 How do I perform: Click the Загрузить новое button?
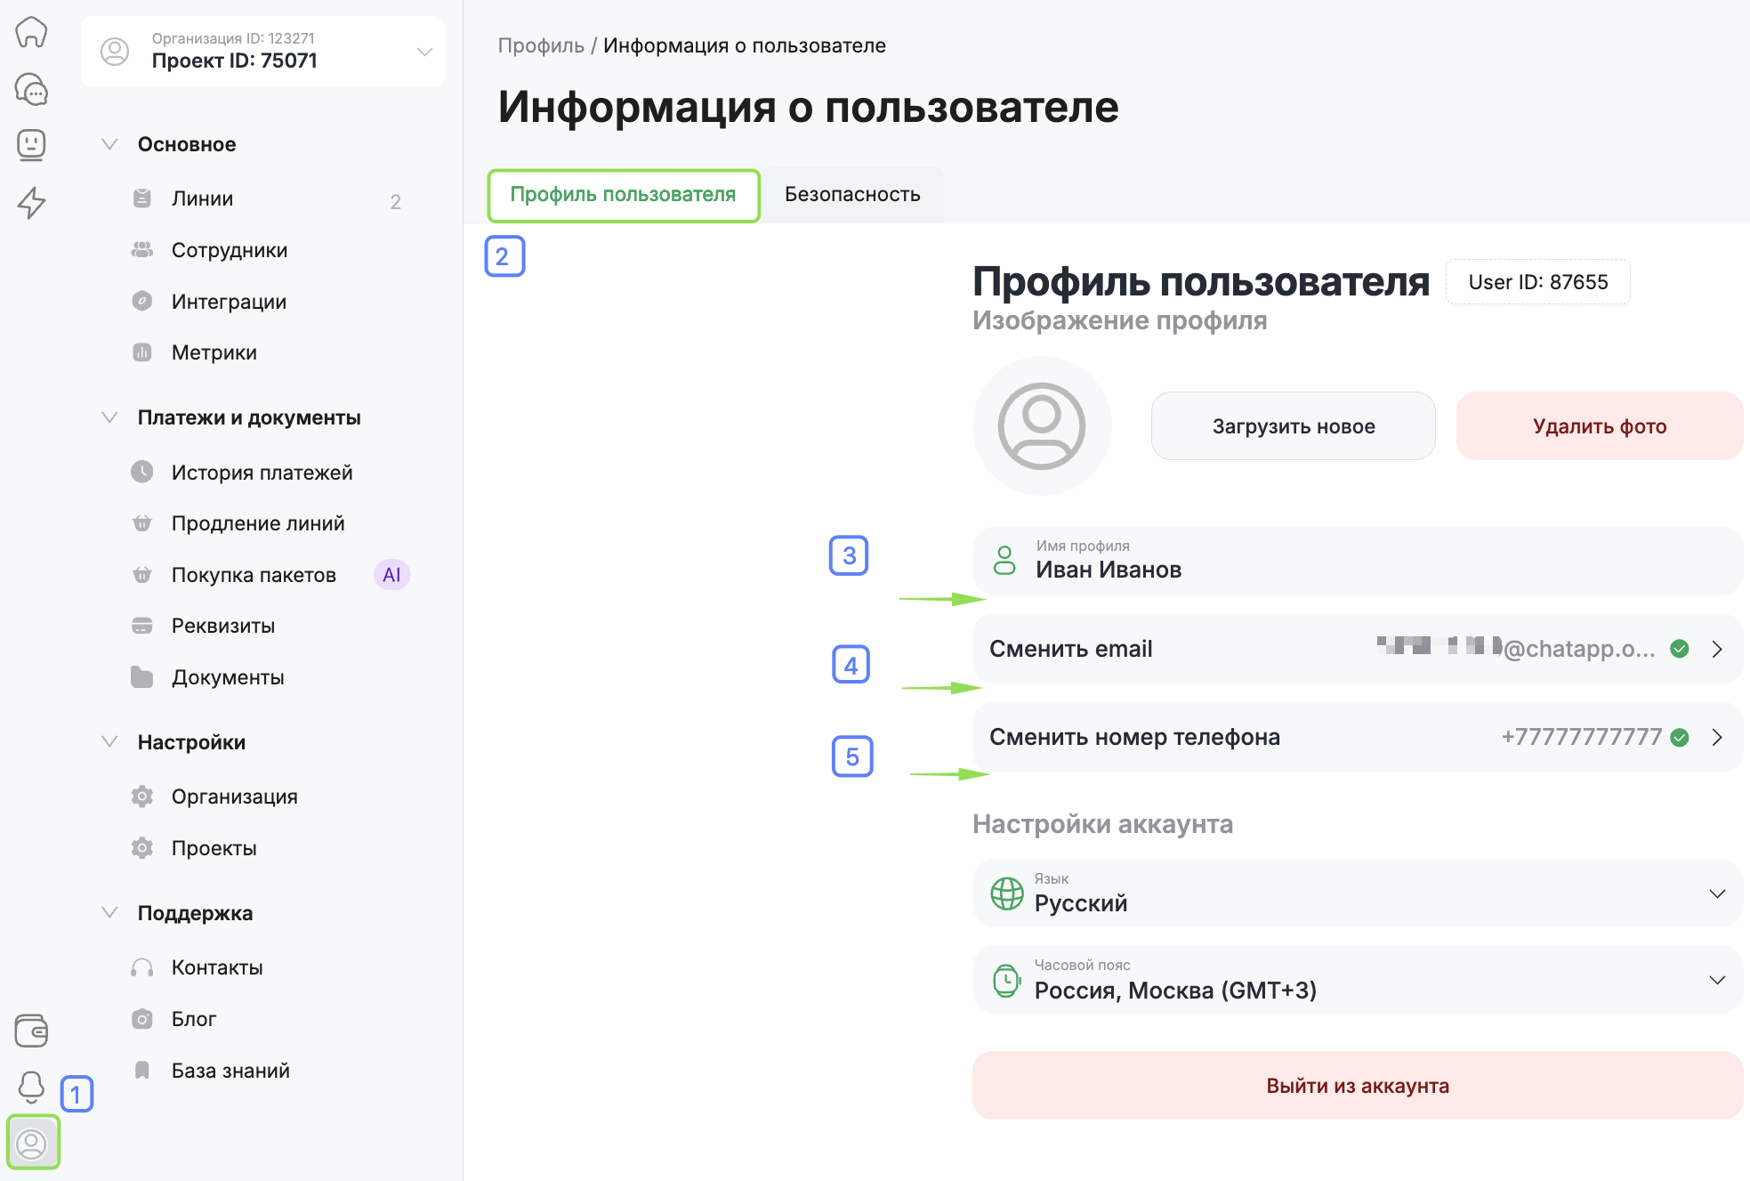click(1293, 426)
